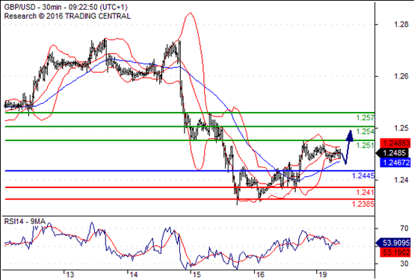
Task: Click the date marker 15 on time axis
Action: 197,275
